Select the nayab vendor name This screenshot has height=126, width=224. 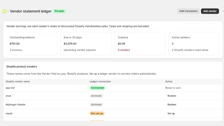[x=9, y=113]
